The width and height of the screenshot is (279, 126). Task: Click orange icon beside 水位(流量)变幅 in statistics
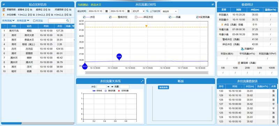(222, 25)
